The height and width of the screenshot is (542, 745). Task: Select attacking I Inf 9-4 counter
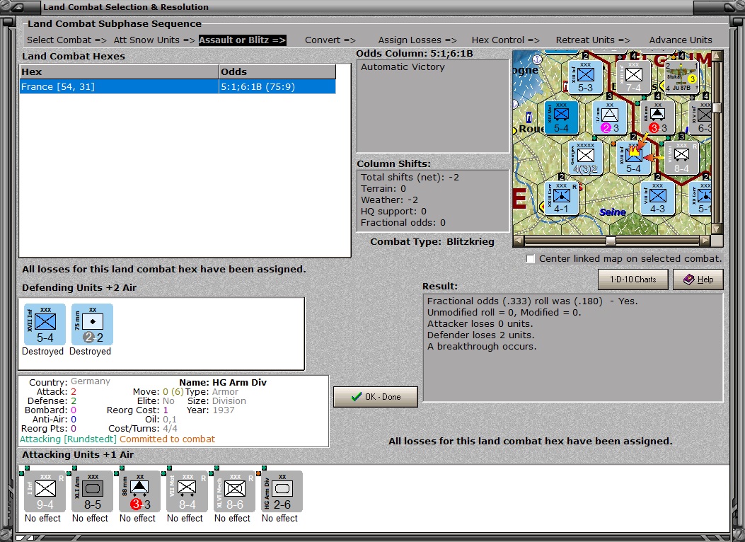tap(45, 491)
